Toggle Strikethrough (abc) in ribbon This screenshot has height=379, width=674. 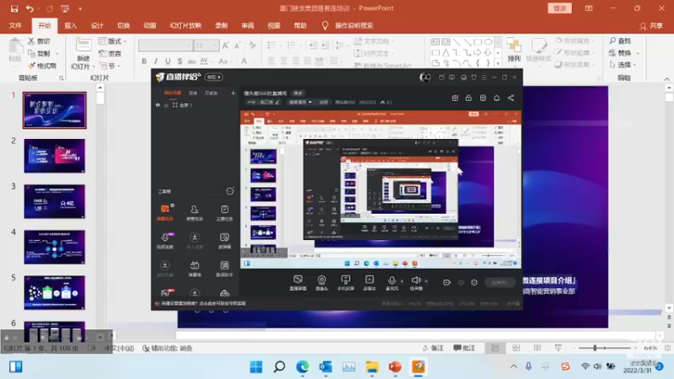point(192,61)
